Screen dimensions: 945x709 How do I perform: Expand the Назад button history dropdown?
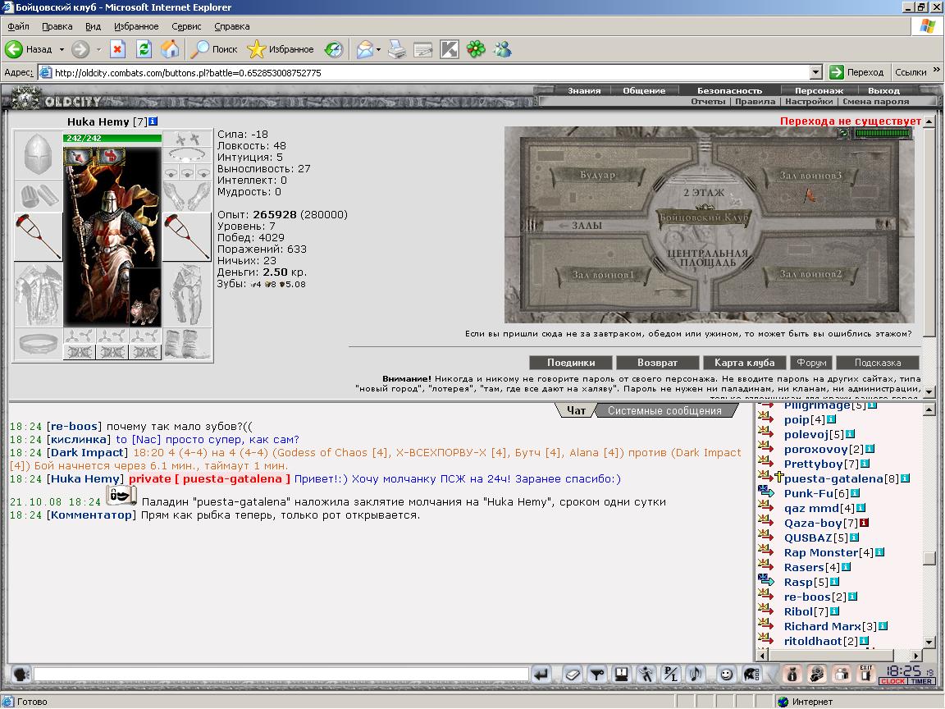pos(62,49)
